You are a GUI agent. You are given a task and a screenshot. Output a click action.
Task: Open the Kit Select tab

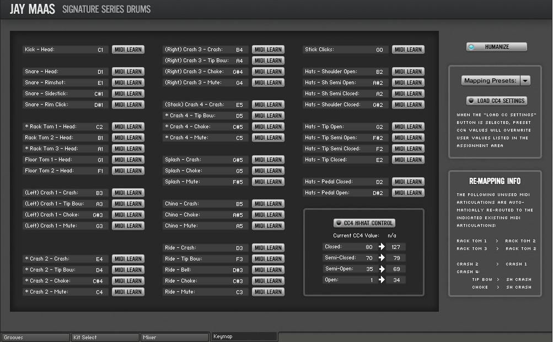tap(105, 337)
